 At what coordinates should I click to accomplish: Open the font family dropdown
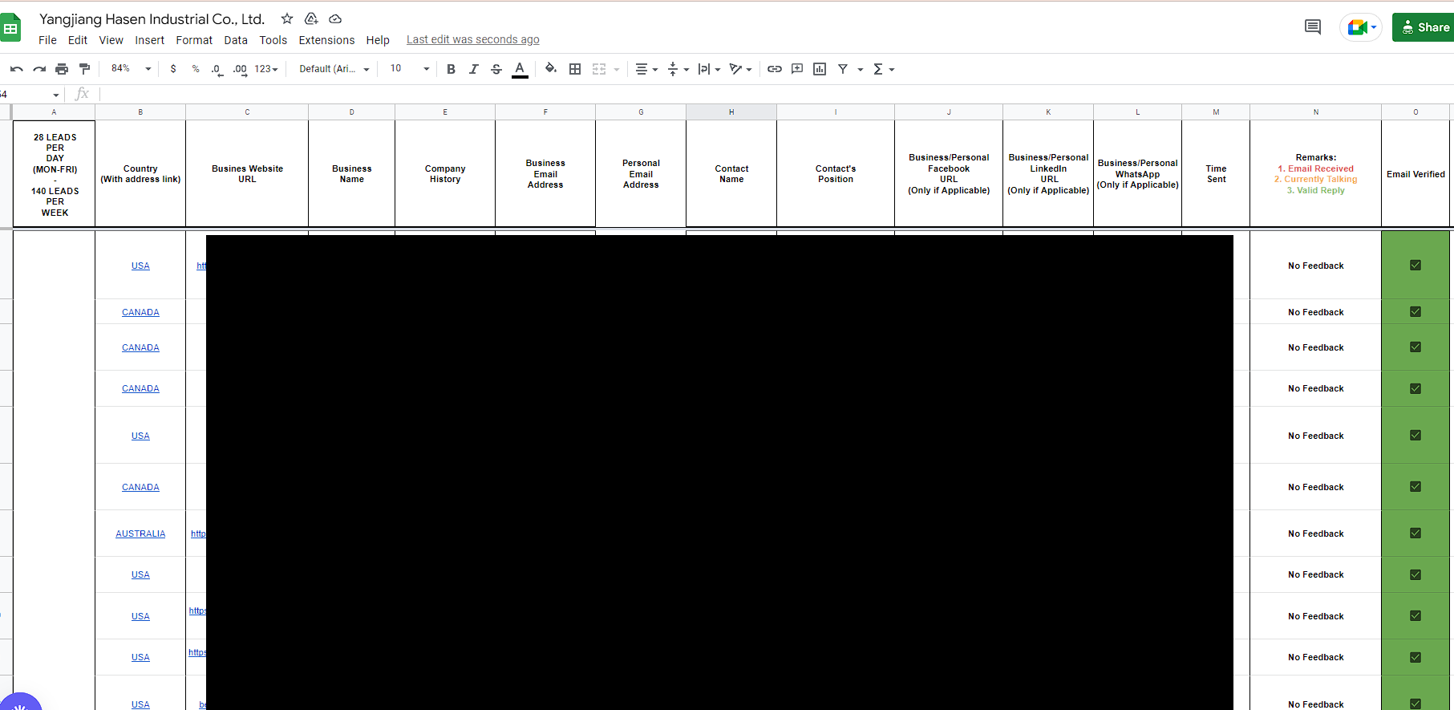[x=334, y=69]
